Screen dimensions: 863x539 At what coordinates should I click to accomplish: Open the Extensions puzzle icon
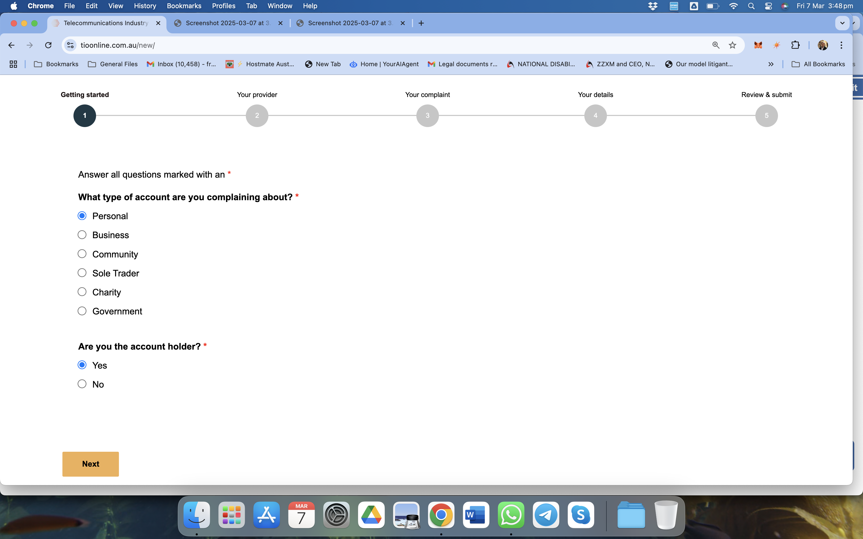[795, 45]
